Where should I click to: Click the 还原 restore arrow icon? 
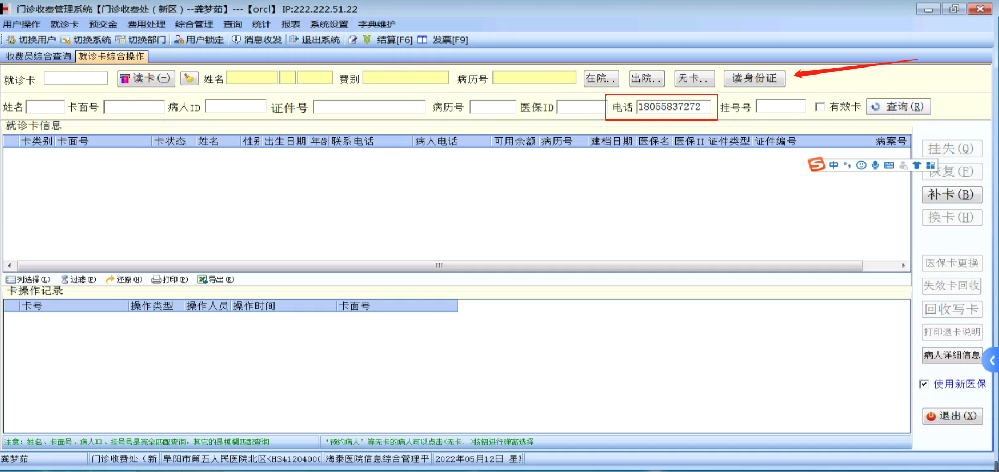click(x=110, y=279)
